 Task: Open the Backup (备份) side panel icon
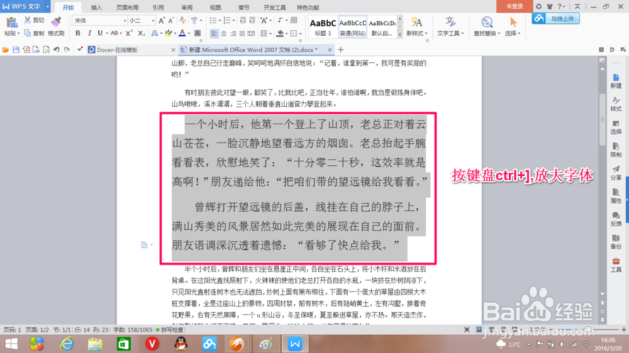(x=616, y=242)
